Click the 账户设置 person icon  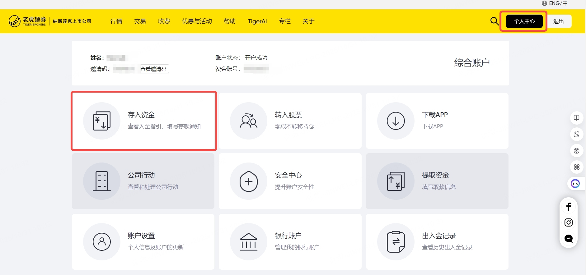click(x=102, y=242)
